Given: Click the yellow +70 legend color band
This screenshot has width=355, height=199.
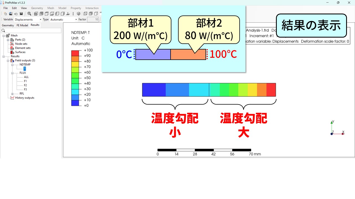Looking at the screenshot, I should 75,64.
